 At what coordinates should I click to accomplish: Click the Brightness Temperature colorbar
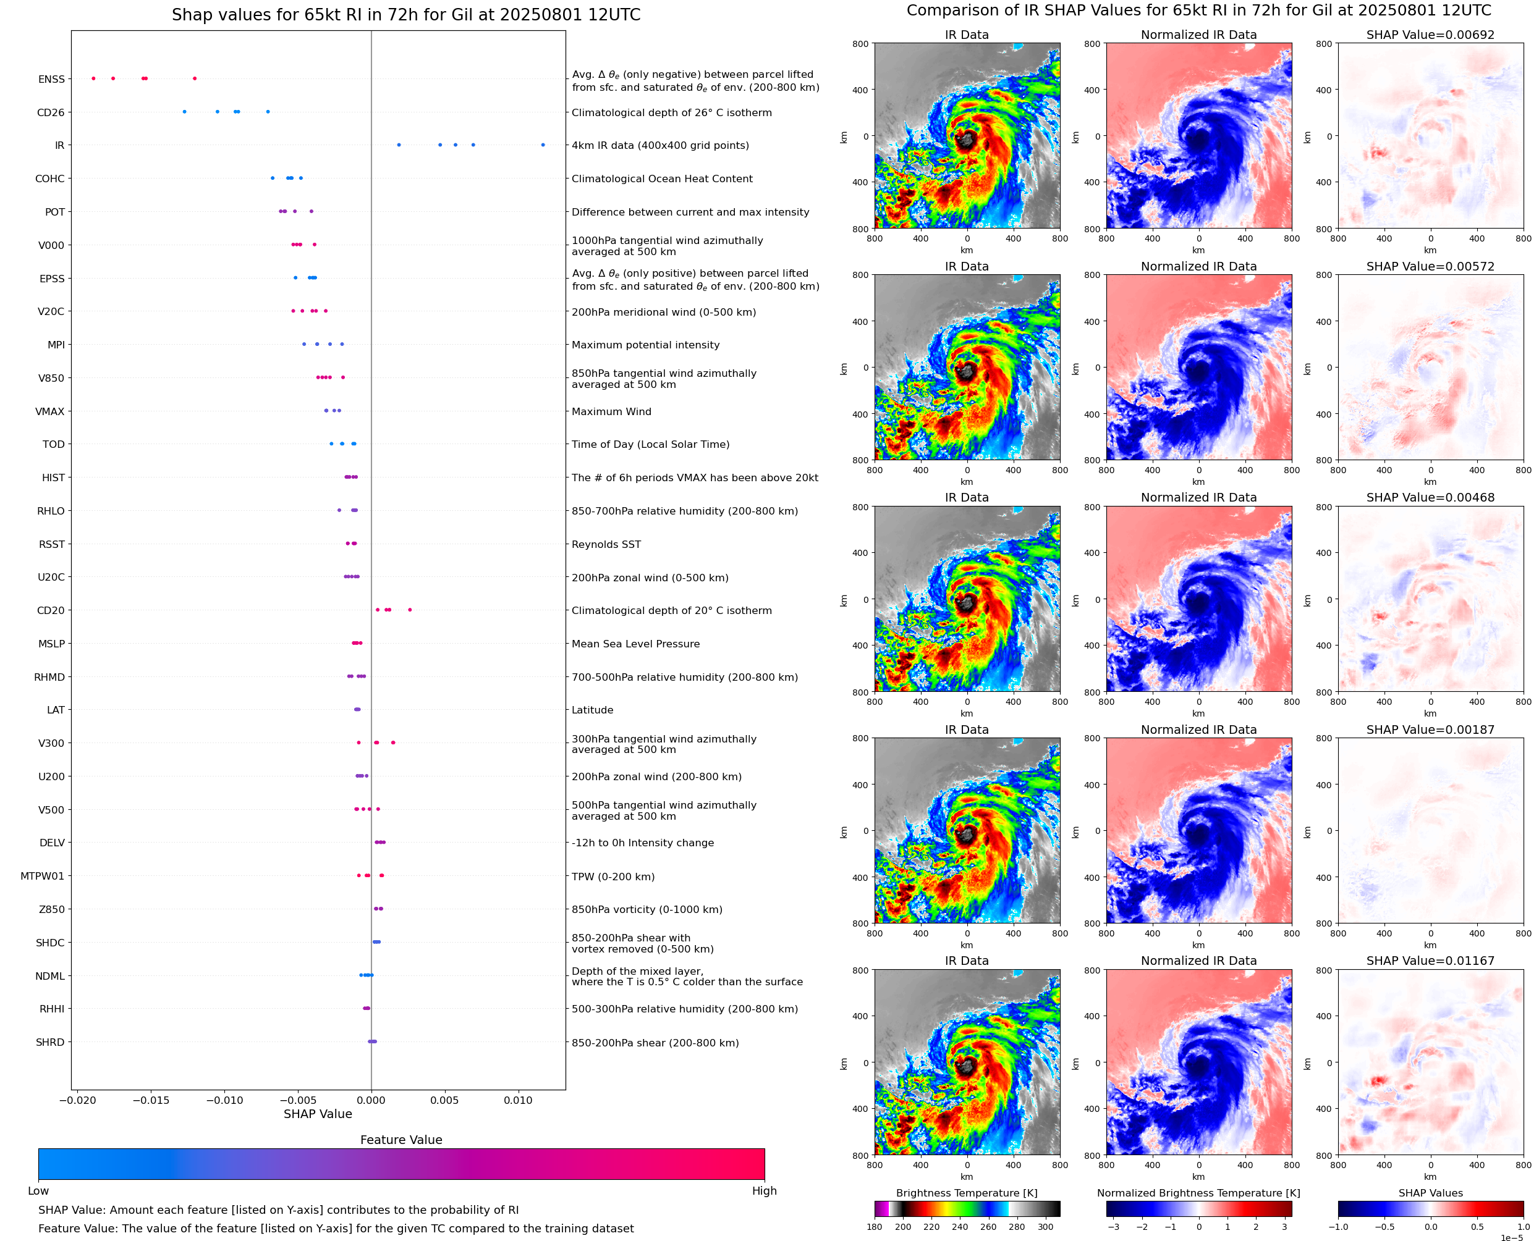[x=967, y=1208]
